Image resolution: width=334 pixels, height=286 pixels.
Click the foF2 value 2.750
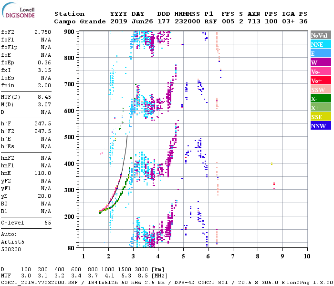click(x=42, y=32)
